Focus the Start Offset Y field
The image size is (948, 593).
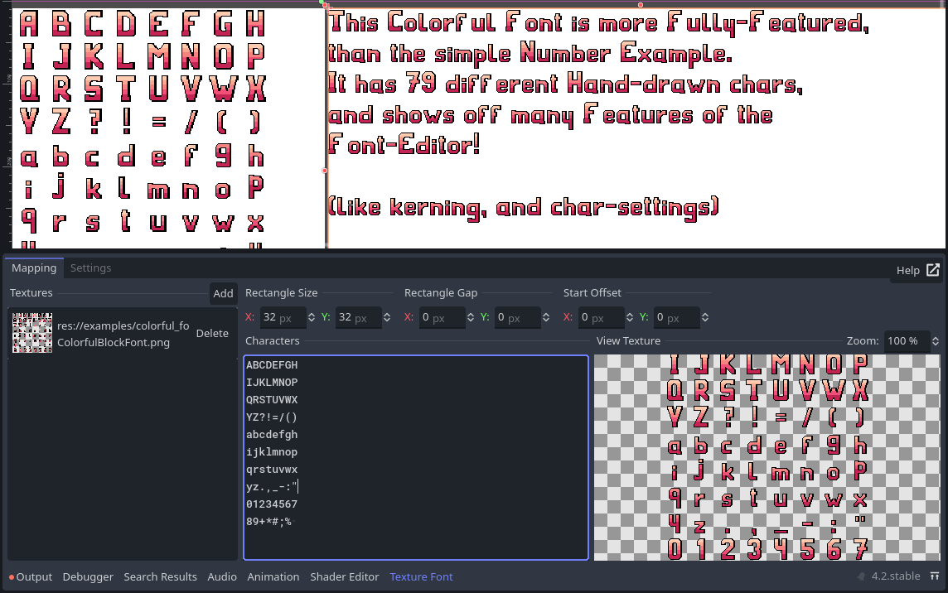pos(676,317)
